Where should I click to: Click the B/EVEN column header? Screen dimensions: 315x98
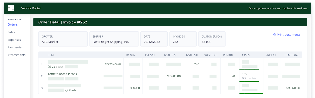131,55
